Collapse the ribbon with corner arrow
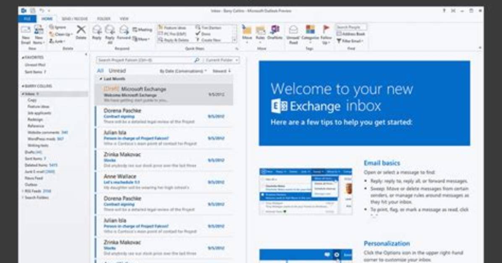The width and height of the screenshot is (502, 263). (480, 48)
